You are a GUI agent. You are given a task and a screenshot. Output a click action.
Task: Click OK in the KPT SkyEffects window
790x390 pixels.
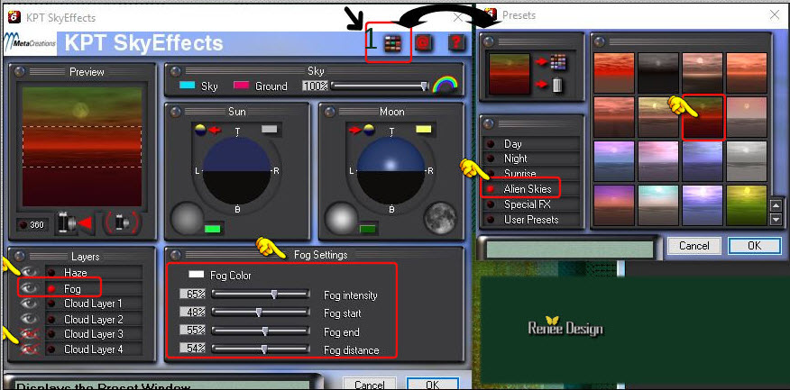tap(432, 384)
